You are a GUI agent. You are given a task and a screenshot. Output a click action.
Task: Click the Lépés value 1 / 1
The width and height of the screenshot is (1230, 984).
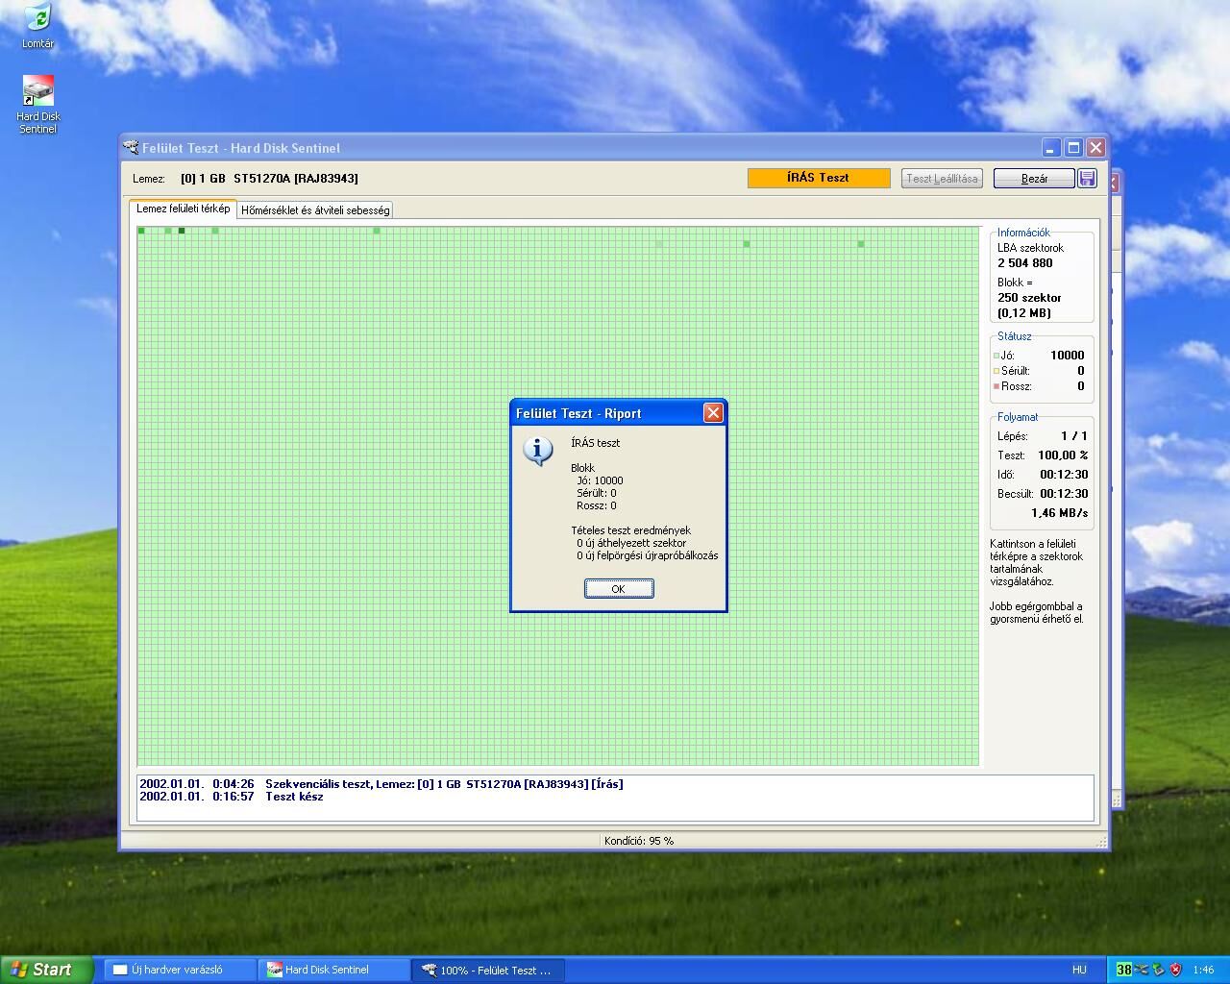tap(1074, 436)
